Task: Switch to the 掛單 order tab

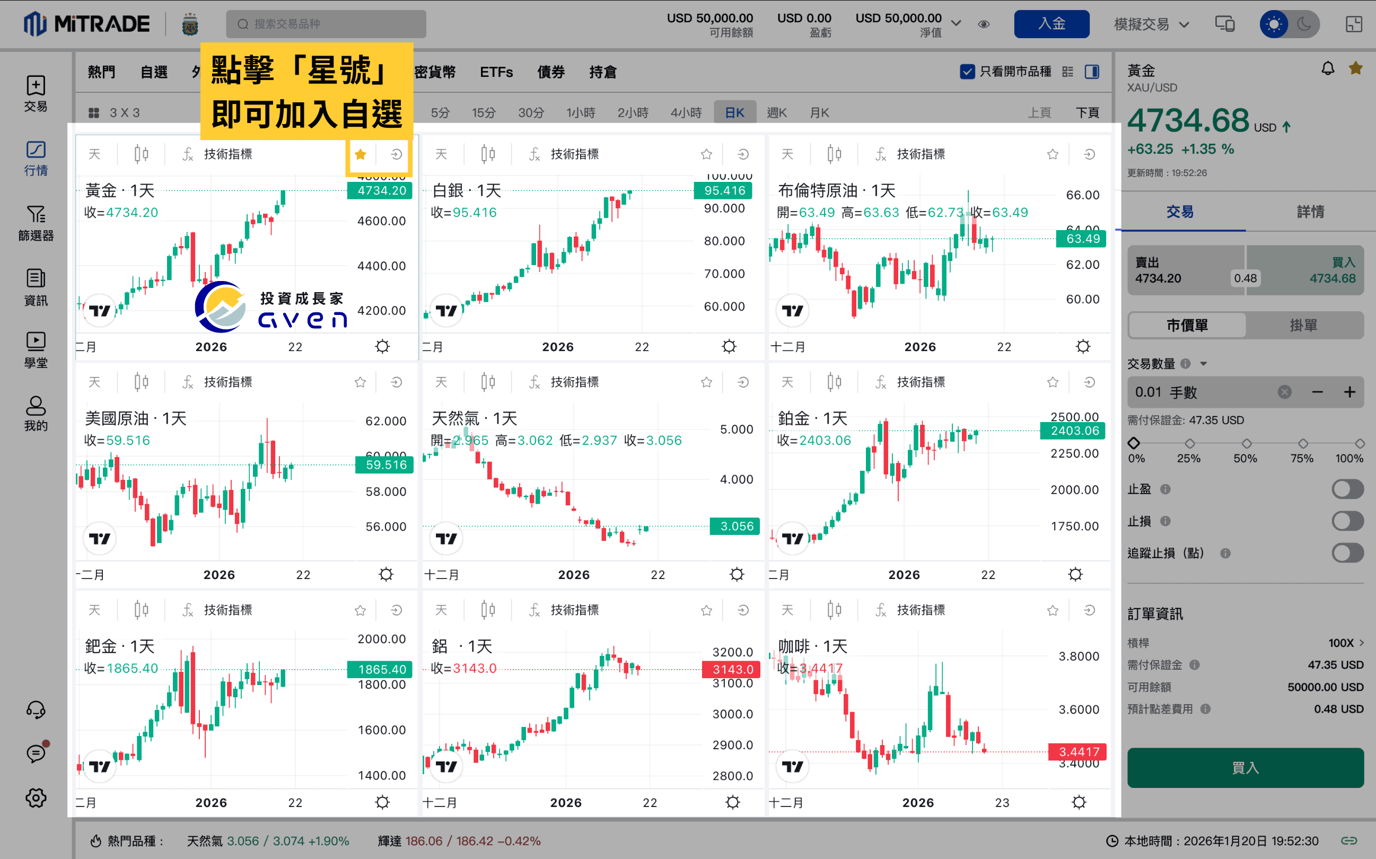Action: 1304,325
